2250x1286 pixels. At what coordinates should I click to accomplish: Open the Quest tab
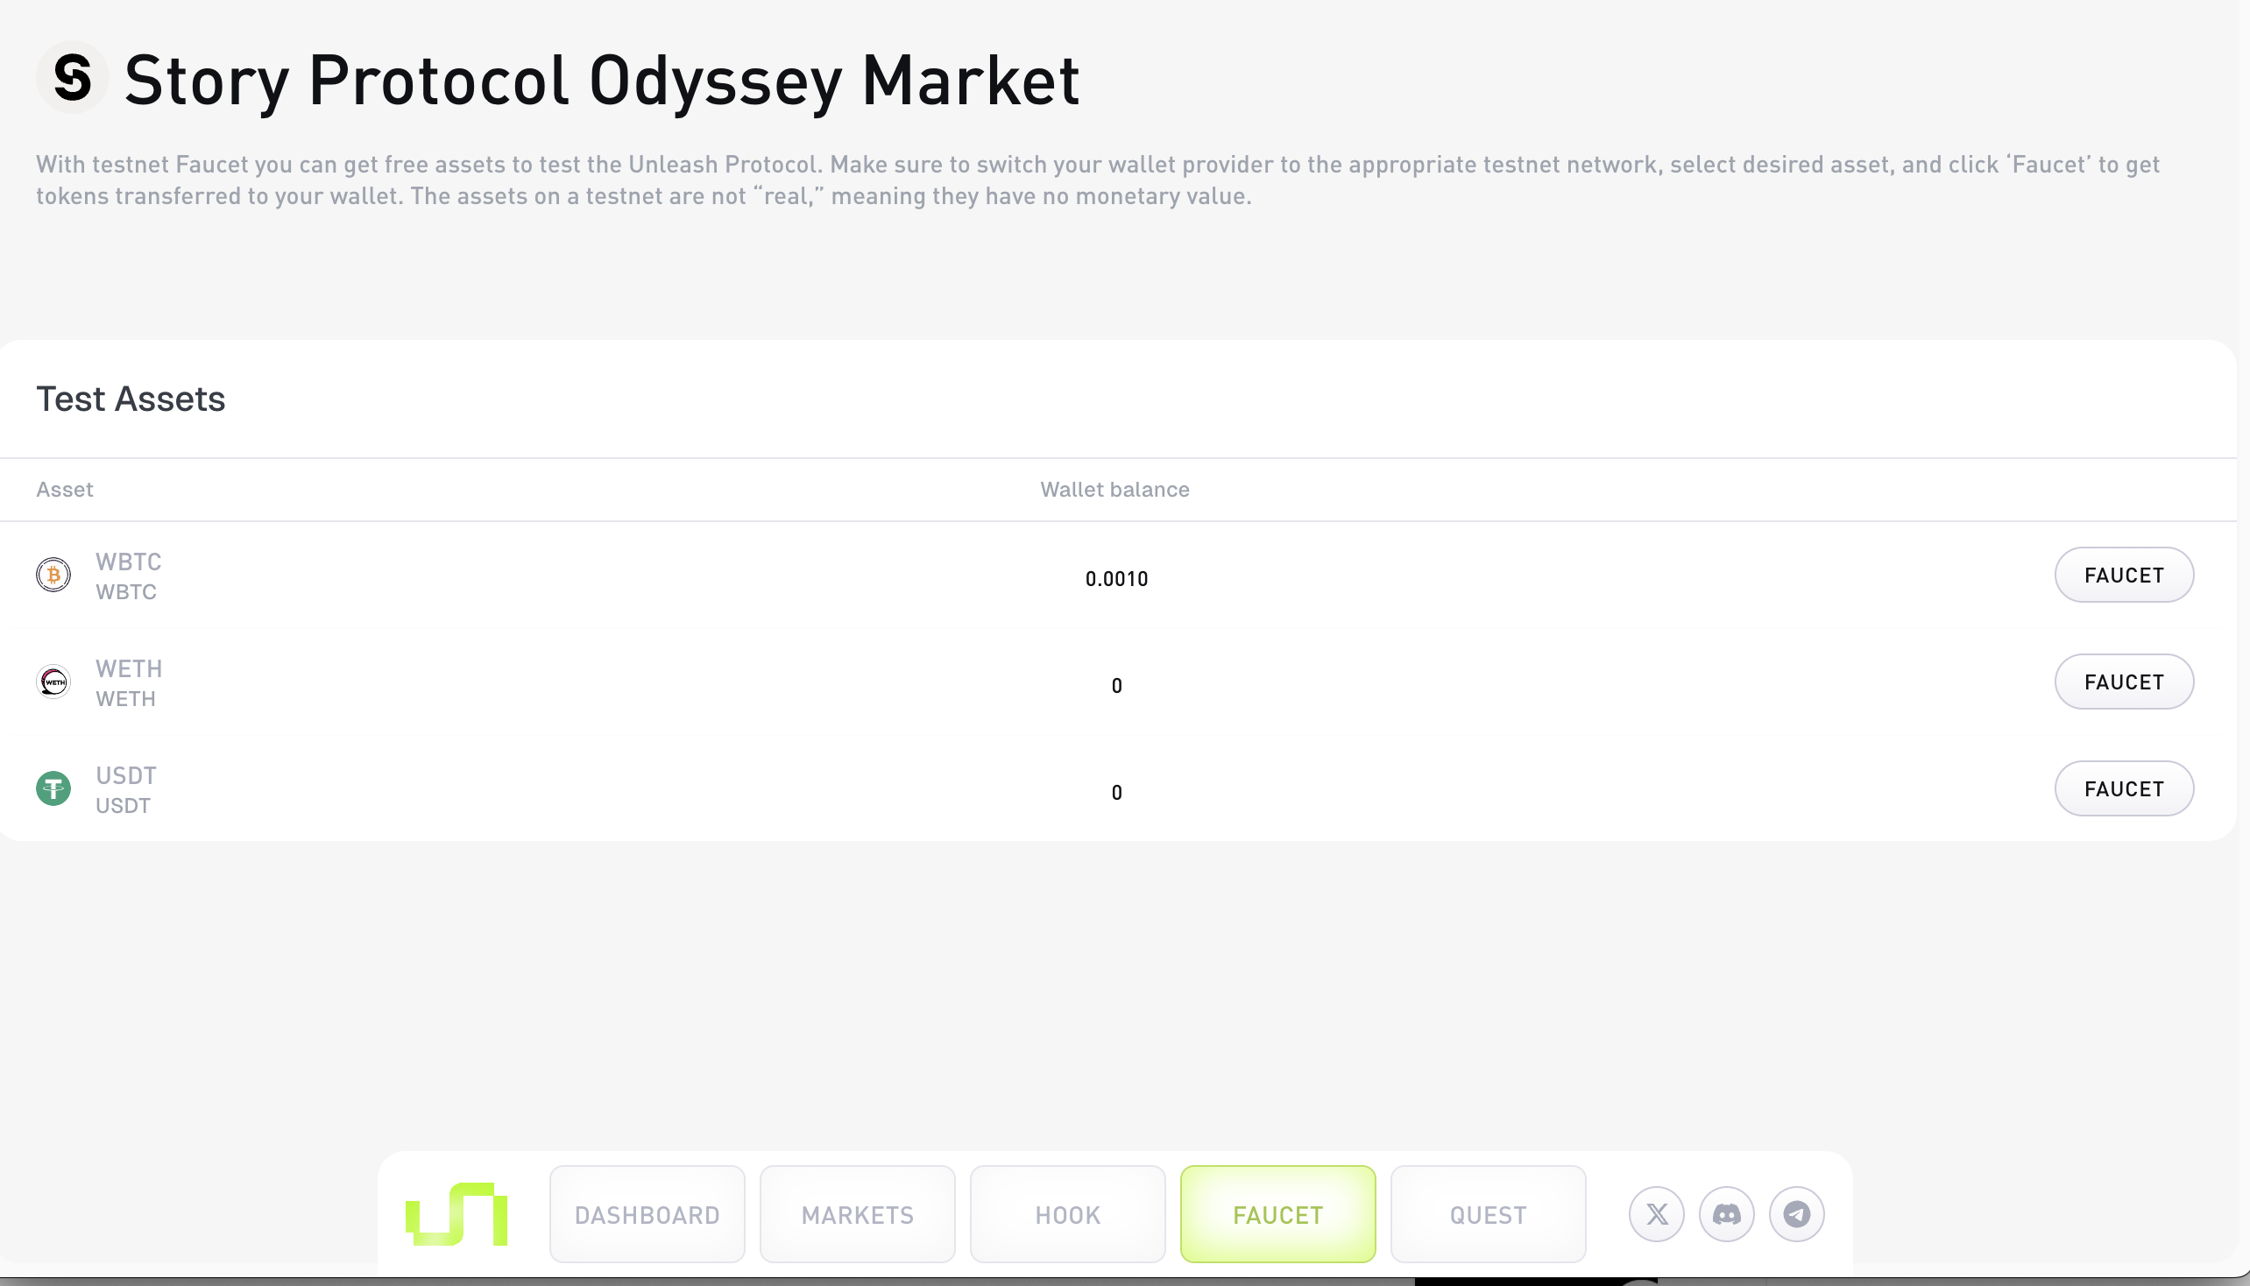pos(1488,1214)
